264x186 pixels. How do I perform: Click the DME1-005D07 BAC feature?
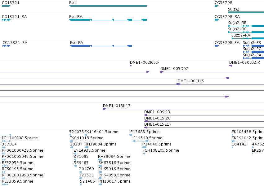(x=212, y=72)
